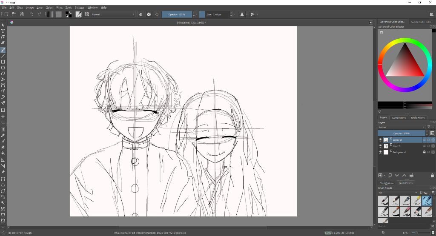The height and width of the screenshot is (236, 436).
Task: Open the layer blending mode dropdown
Action: pyautogui.click(x=402, y=127)
